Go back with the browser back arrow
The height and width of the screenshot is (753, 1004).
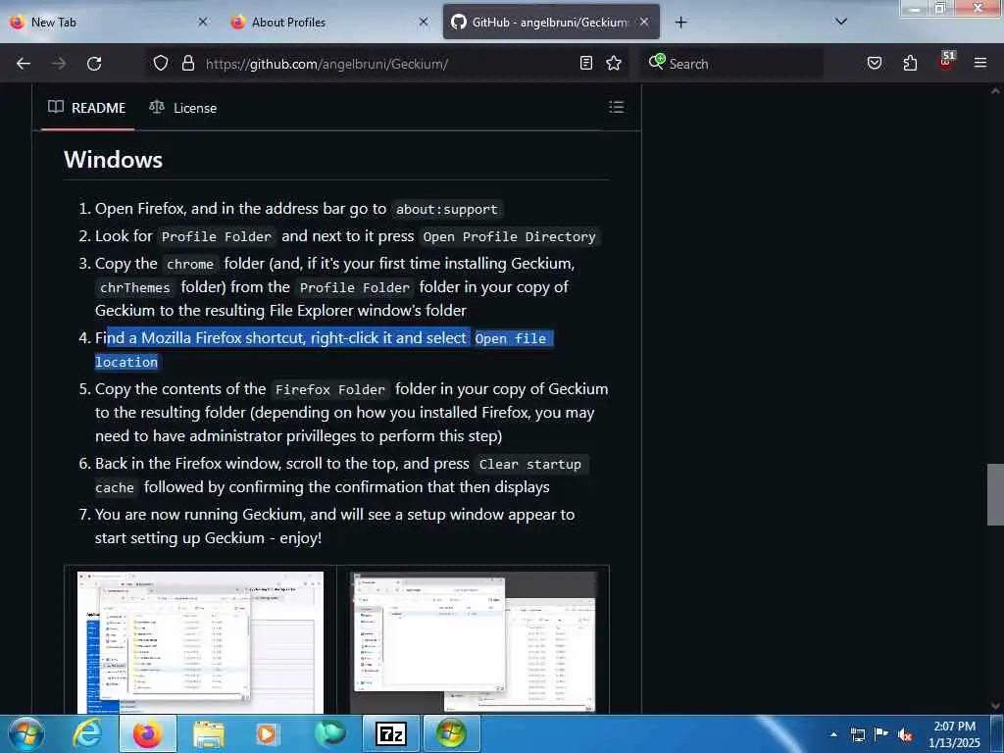24,64
